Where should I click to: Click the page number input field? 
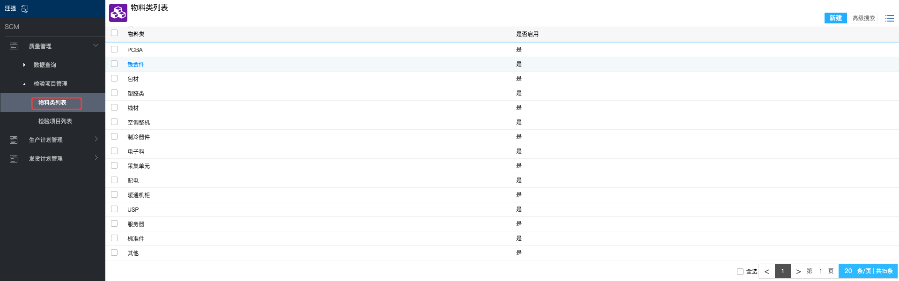[820, 271]
